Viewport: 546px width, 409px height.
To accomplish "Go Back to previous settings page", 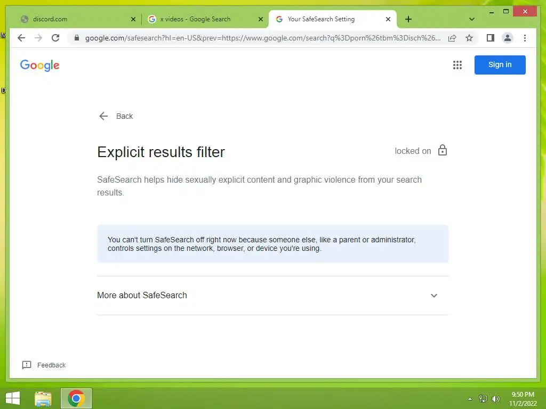I will 116,116.
